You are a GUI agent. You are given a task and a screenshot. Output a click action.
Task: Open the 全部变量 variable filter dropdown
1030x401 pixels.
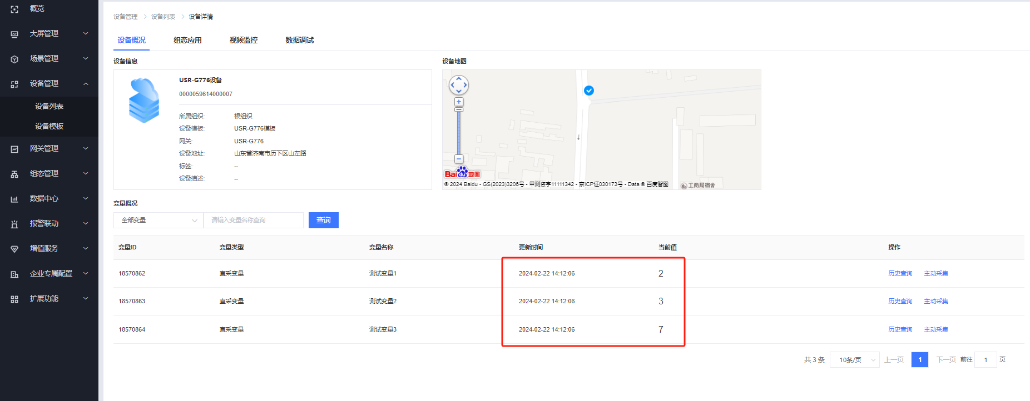coord(159,220)
